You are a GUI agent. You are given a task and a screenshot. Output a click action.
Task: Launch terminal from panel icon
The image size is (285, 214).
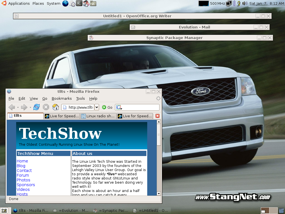[79, 3]
